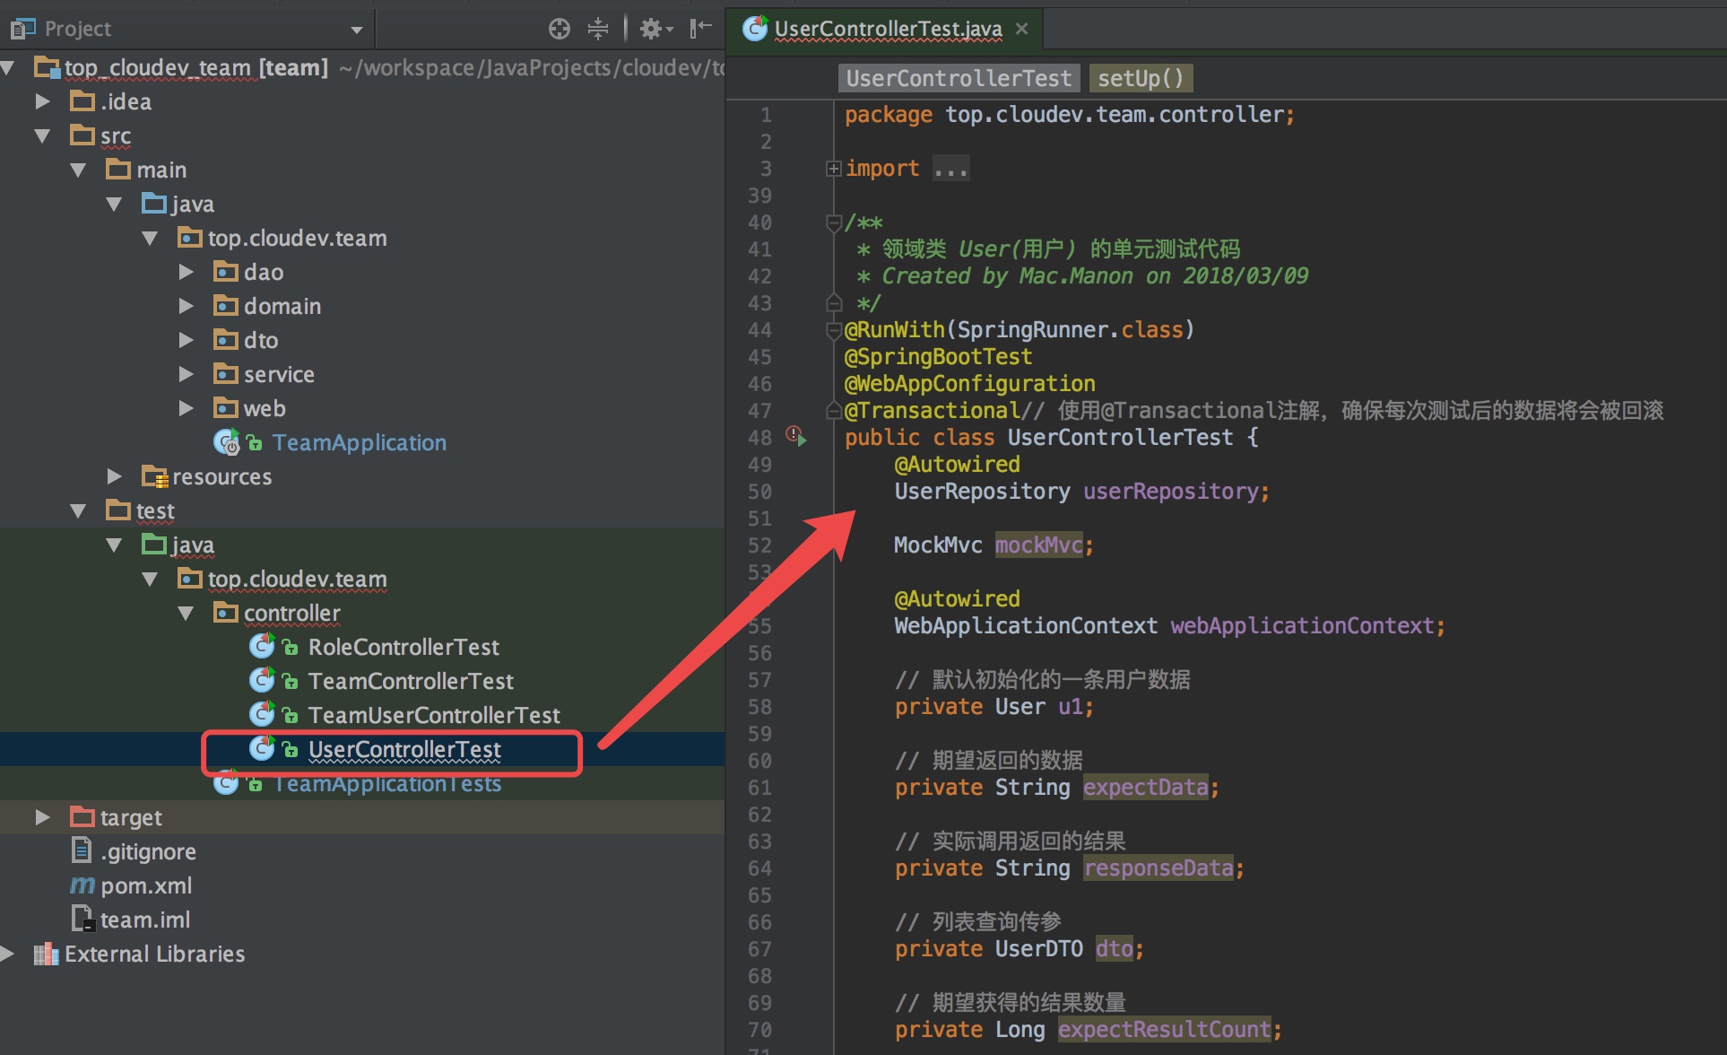Collapse the controller package in test
Image resolution: width=1727 pixels, height=1055 pixels.
pos(186,613)
